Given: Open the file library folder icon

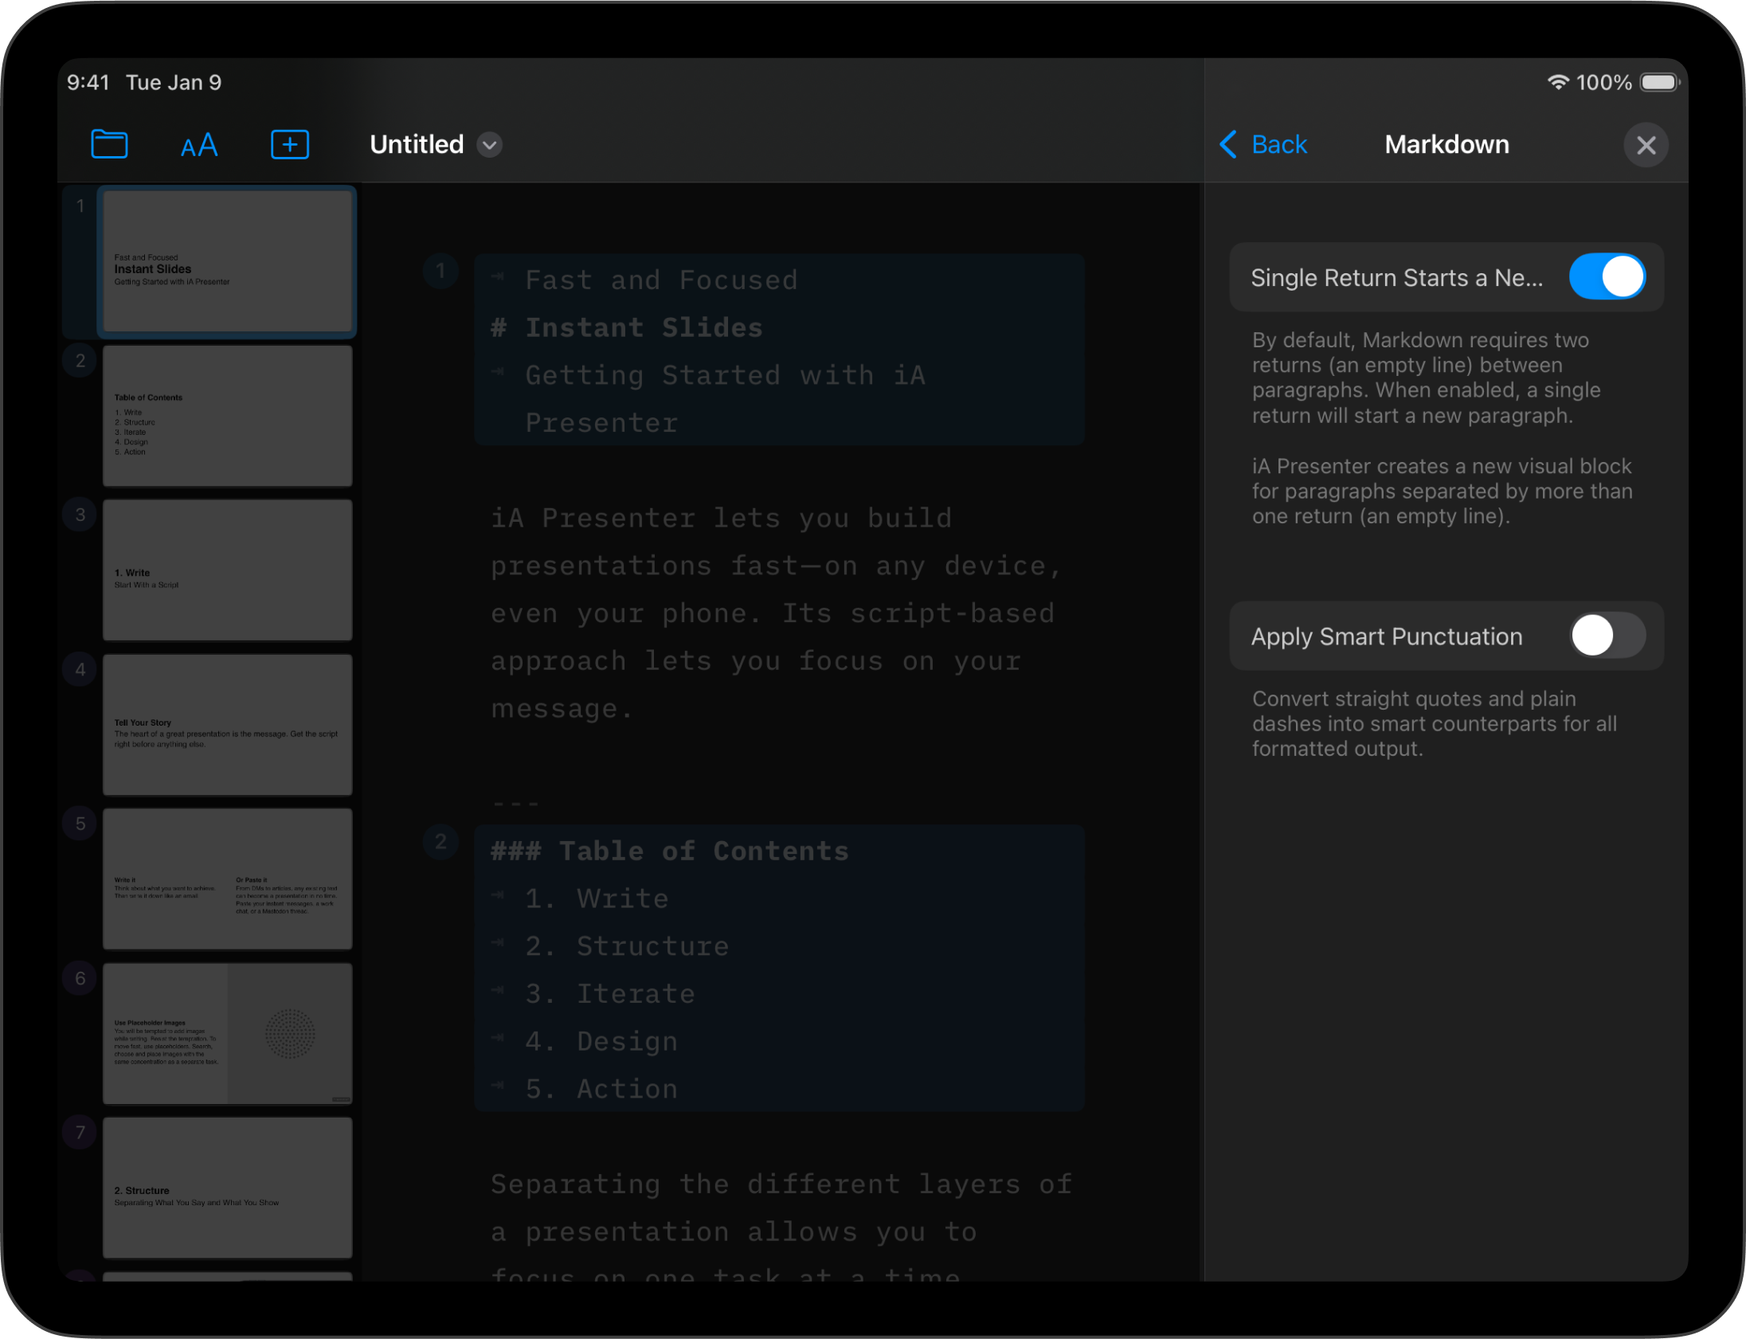Looking at the screenshot, I should (x=109, y=144).
